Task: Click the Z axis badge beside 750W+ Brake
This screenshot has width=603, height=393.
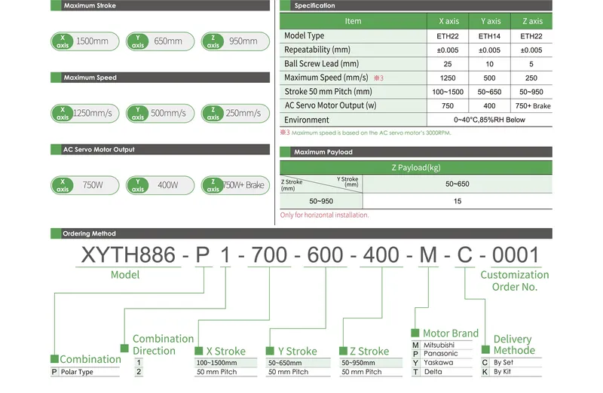Action: click(x=213, y=185)
